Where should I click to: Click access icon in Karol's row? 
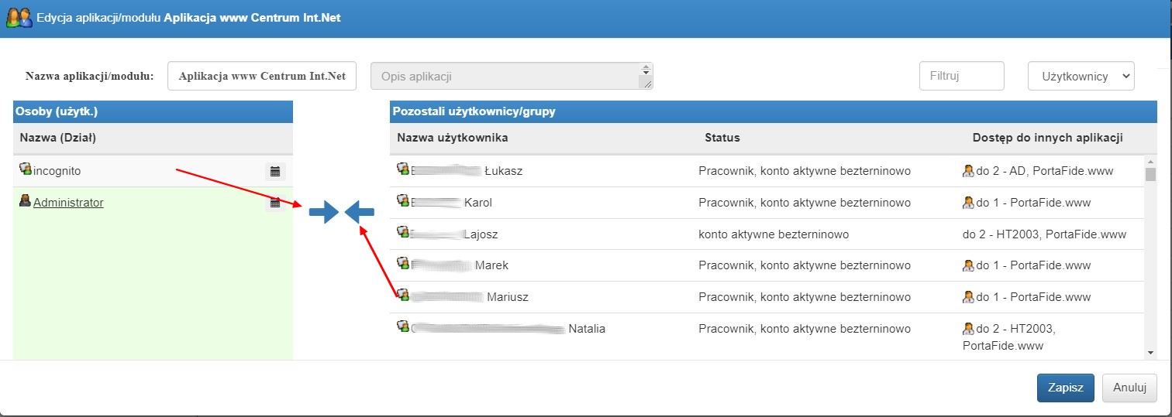pos(967,203)
